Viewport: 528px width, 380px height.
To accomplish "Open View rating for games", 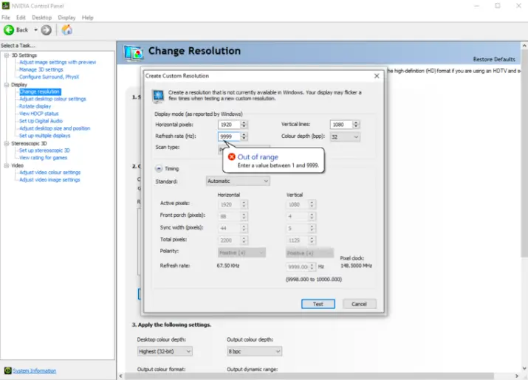I will pyautogui.click(x=43, y=158).
